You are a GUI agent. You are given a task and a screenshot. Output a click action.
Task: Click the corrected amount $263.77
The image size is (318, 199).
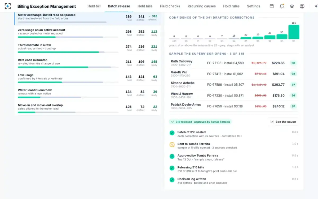(278, 85)
